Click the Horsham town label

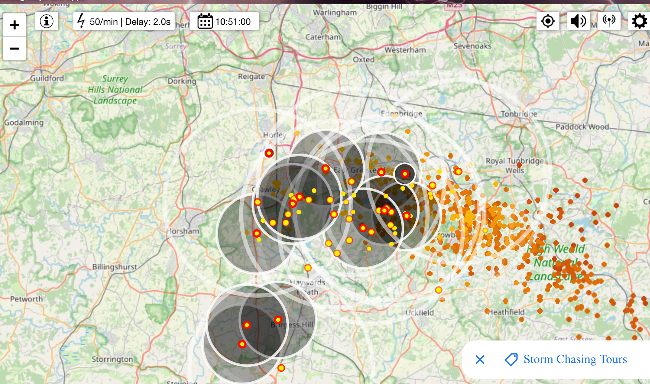pos(183,231)
